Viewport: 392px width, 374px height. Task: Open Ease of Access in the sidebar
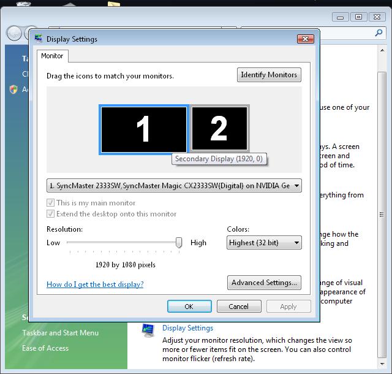click(45, 348)
